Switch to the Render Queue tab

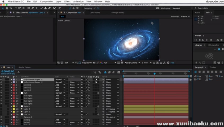[x=24, y=67]
